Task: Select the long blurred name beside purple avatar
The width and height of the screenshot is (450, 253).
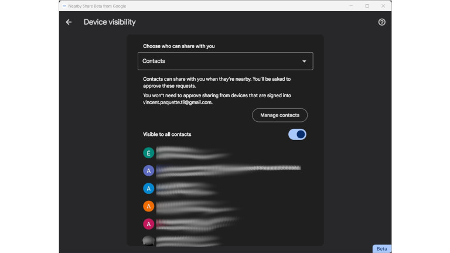Action: point(229,170)
